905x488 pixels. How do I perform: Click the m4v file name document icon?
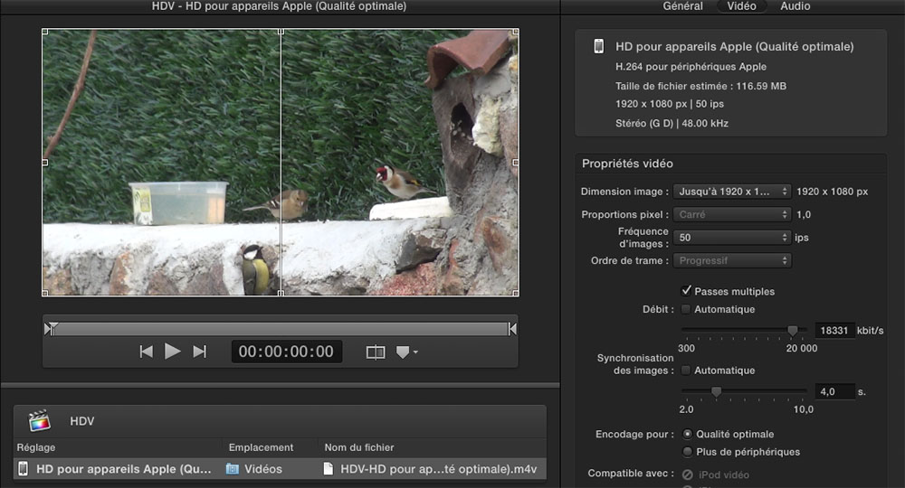[329, 469]
